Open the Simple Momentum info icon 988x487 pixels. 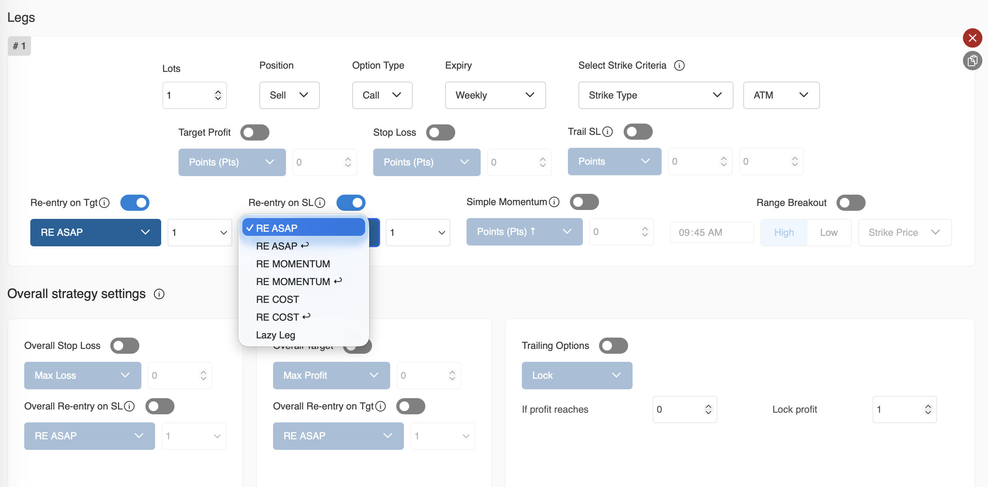[x=554, y=202]
